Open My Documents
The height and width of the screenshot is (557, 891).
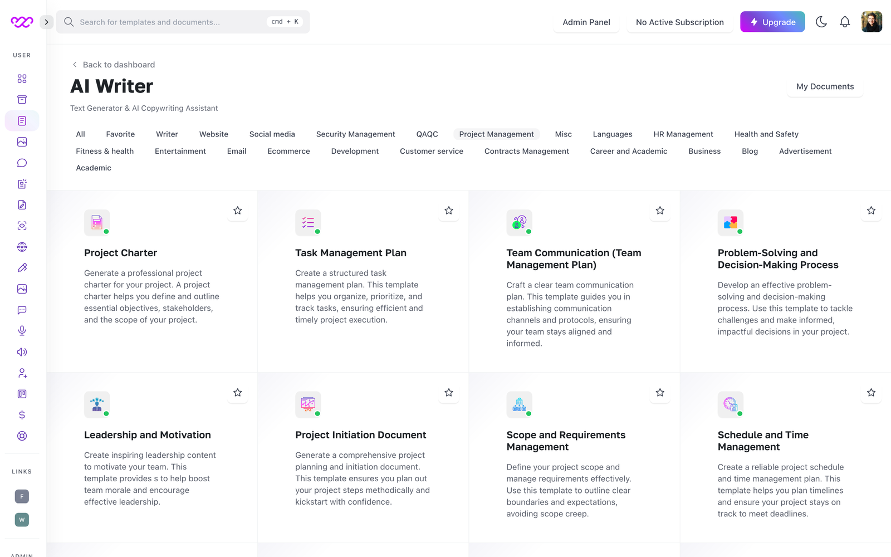point(825,87)
